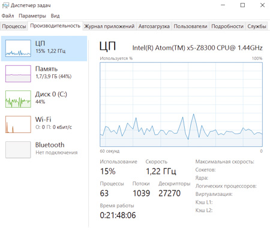Click the 60 секунд axis label
This screenshot has height=230, width=270.
[x=110, y=151]
